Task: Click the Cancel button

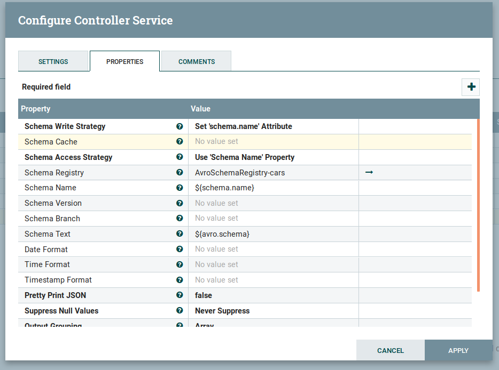Action: 390,350
